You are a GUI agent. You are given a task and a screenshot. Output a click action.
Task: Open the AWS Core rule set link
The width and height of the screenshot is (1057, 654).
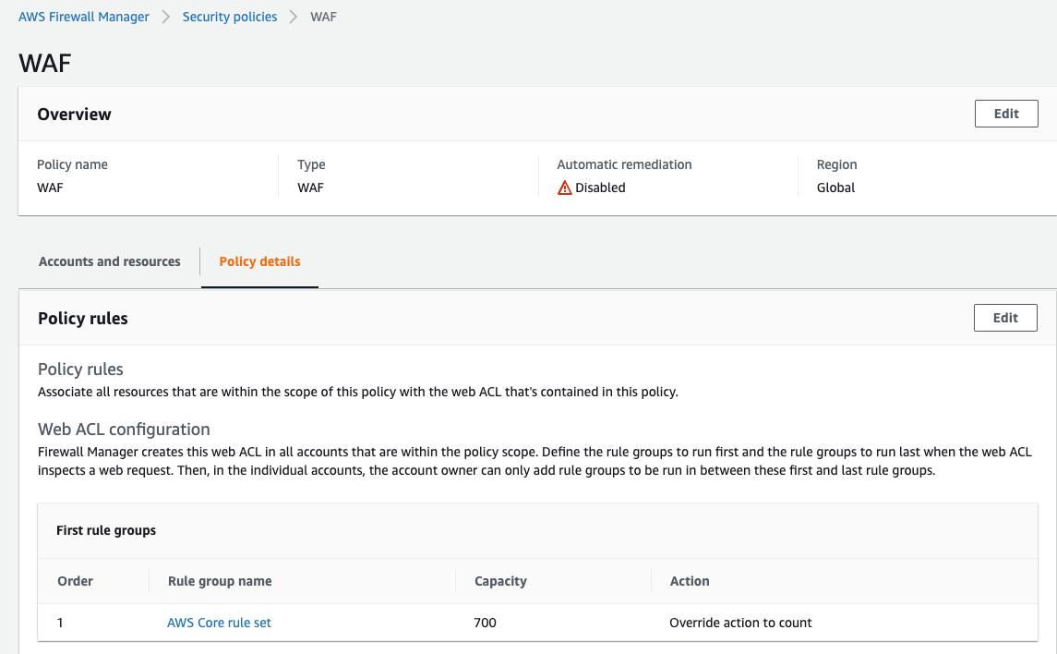219,623
